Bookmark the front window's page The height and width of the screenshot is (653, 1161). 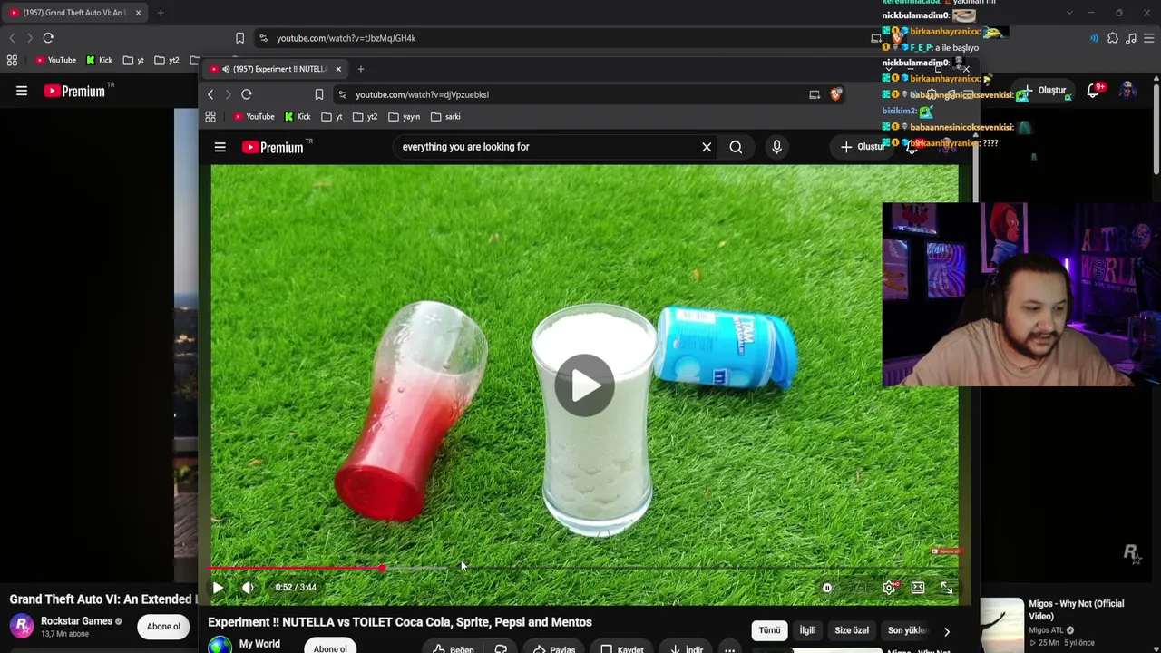[x=319, y=94]
